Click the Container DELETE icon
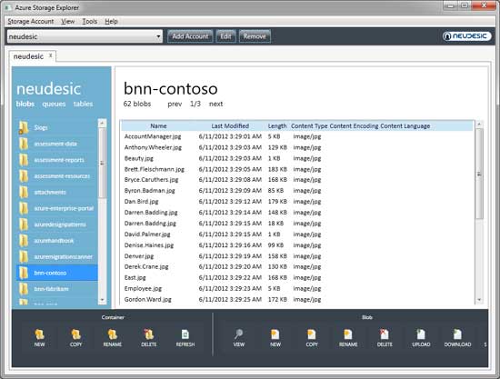Viewport: 500px width, 379px height. tap(148, 334)
